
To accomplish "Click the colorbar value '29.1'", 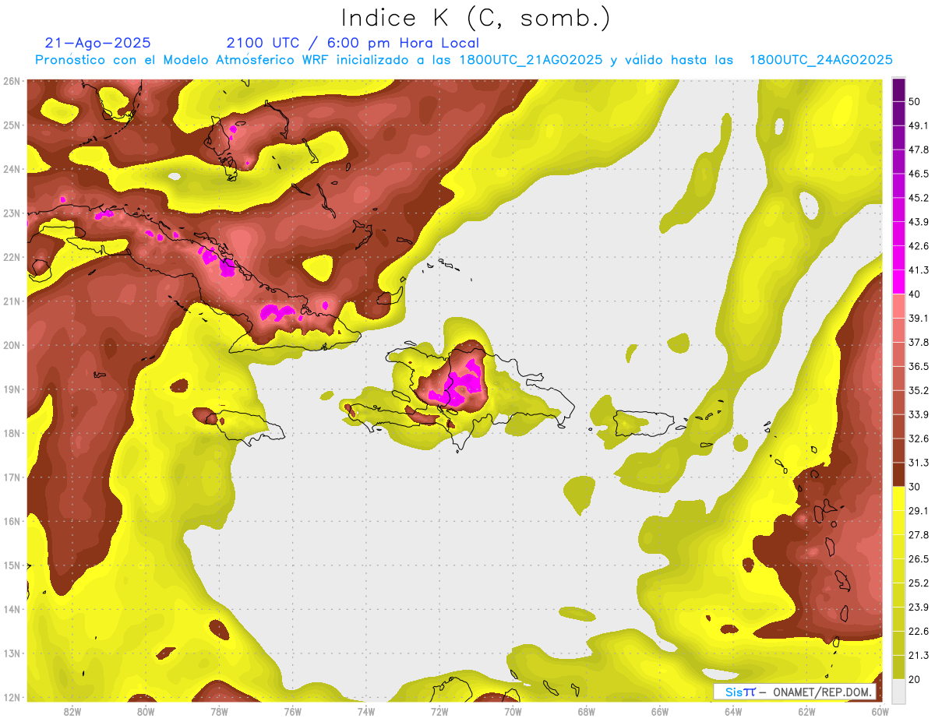I will pyautogui.click(x=919, y=511).
